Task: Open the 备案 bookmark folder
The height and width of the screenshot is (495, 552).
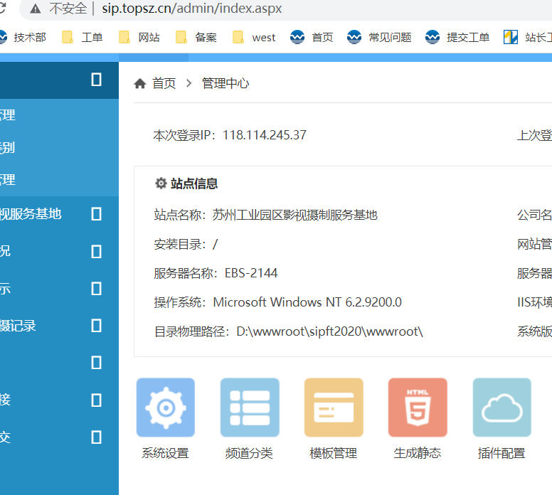Action: point(196,37)
